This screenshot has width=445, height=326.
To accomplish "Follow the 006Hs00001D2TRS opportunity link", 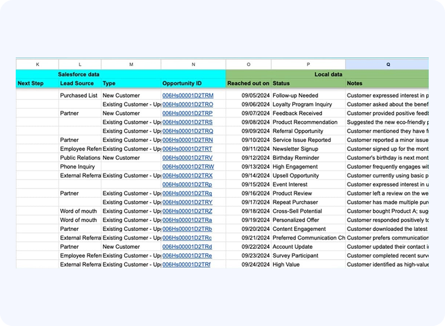I will (188, 122).
